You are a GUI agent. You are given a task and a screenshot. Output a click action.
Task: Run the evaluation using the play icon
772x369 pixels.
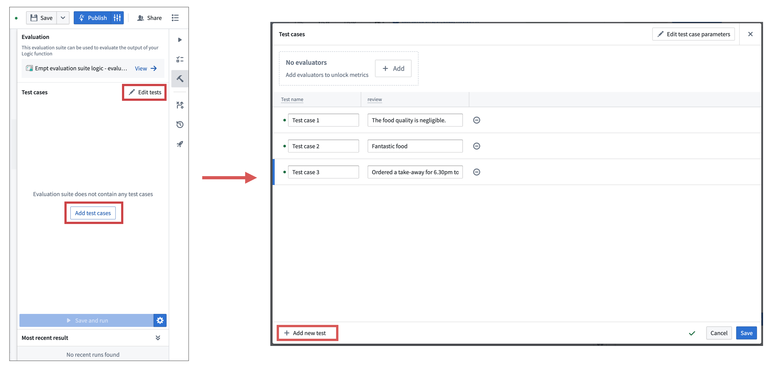[x=180, y=39]
